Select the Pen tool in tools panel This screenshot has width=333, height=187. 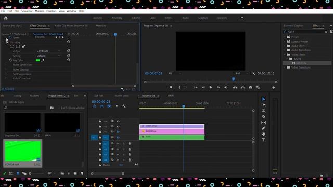coord(264,128)
